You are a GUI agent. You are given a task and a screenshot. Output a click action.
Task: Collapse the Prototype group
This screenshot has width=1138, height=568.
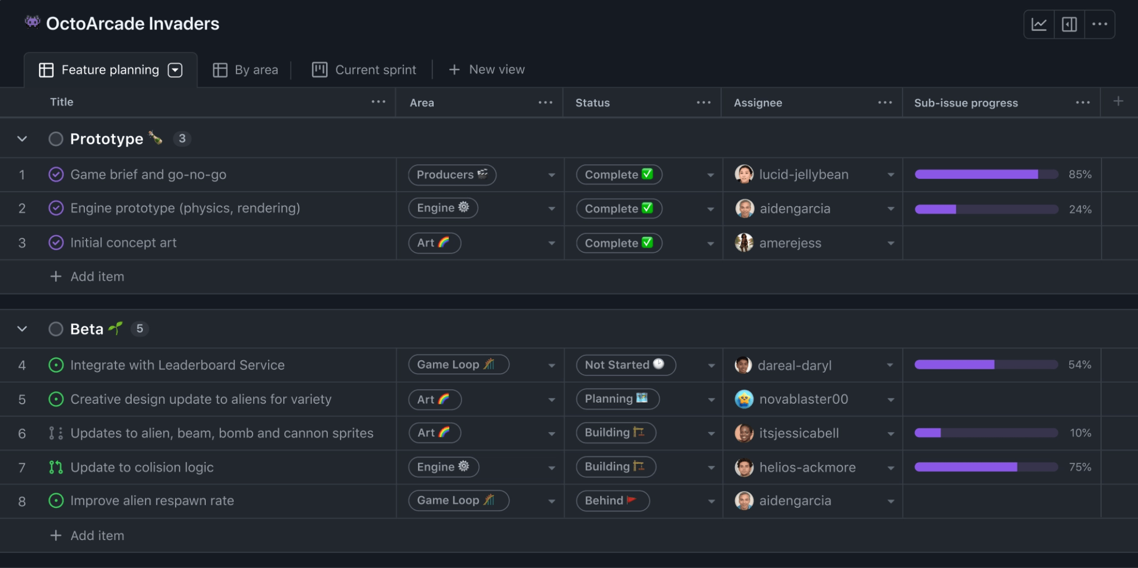click(x=22, y=139)
